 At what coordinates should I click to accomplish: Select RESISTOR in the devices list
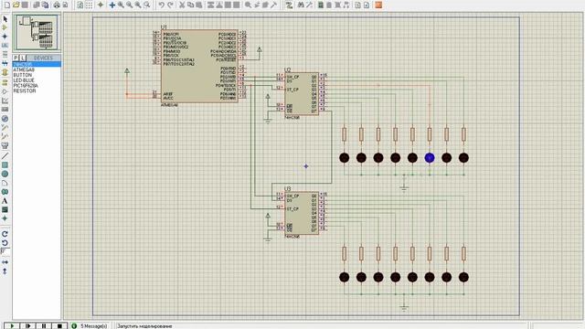[x=25, y=90]
